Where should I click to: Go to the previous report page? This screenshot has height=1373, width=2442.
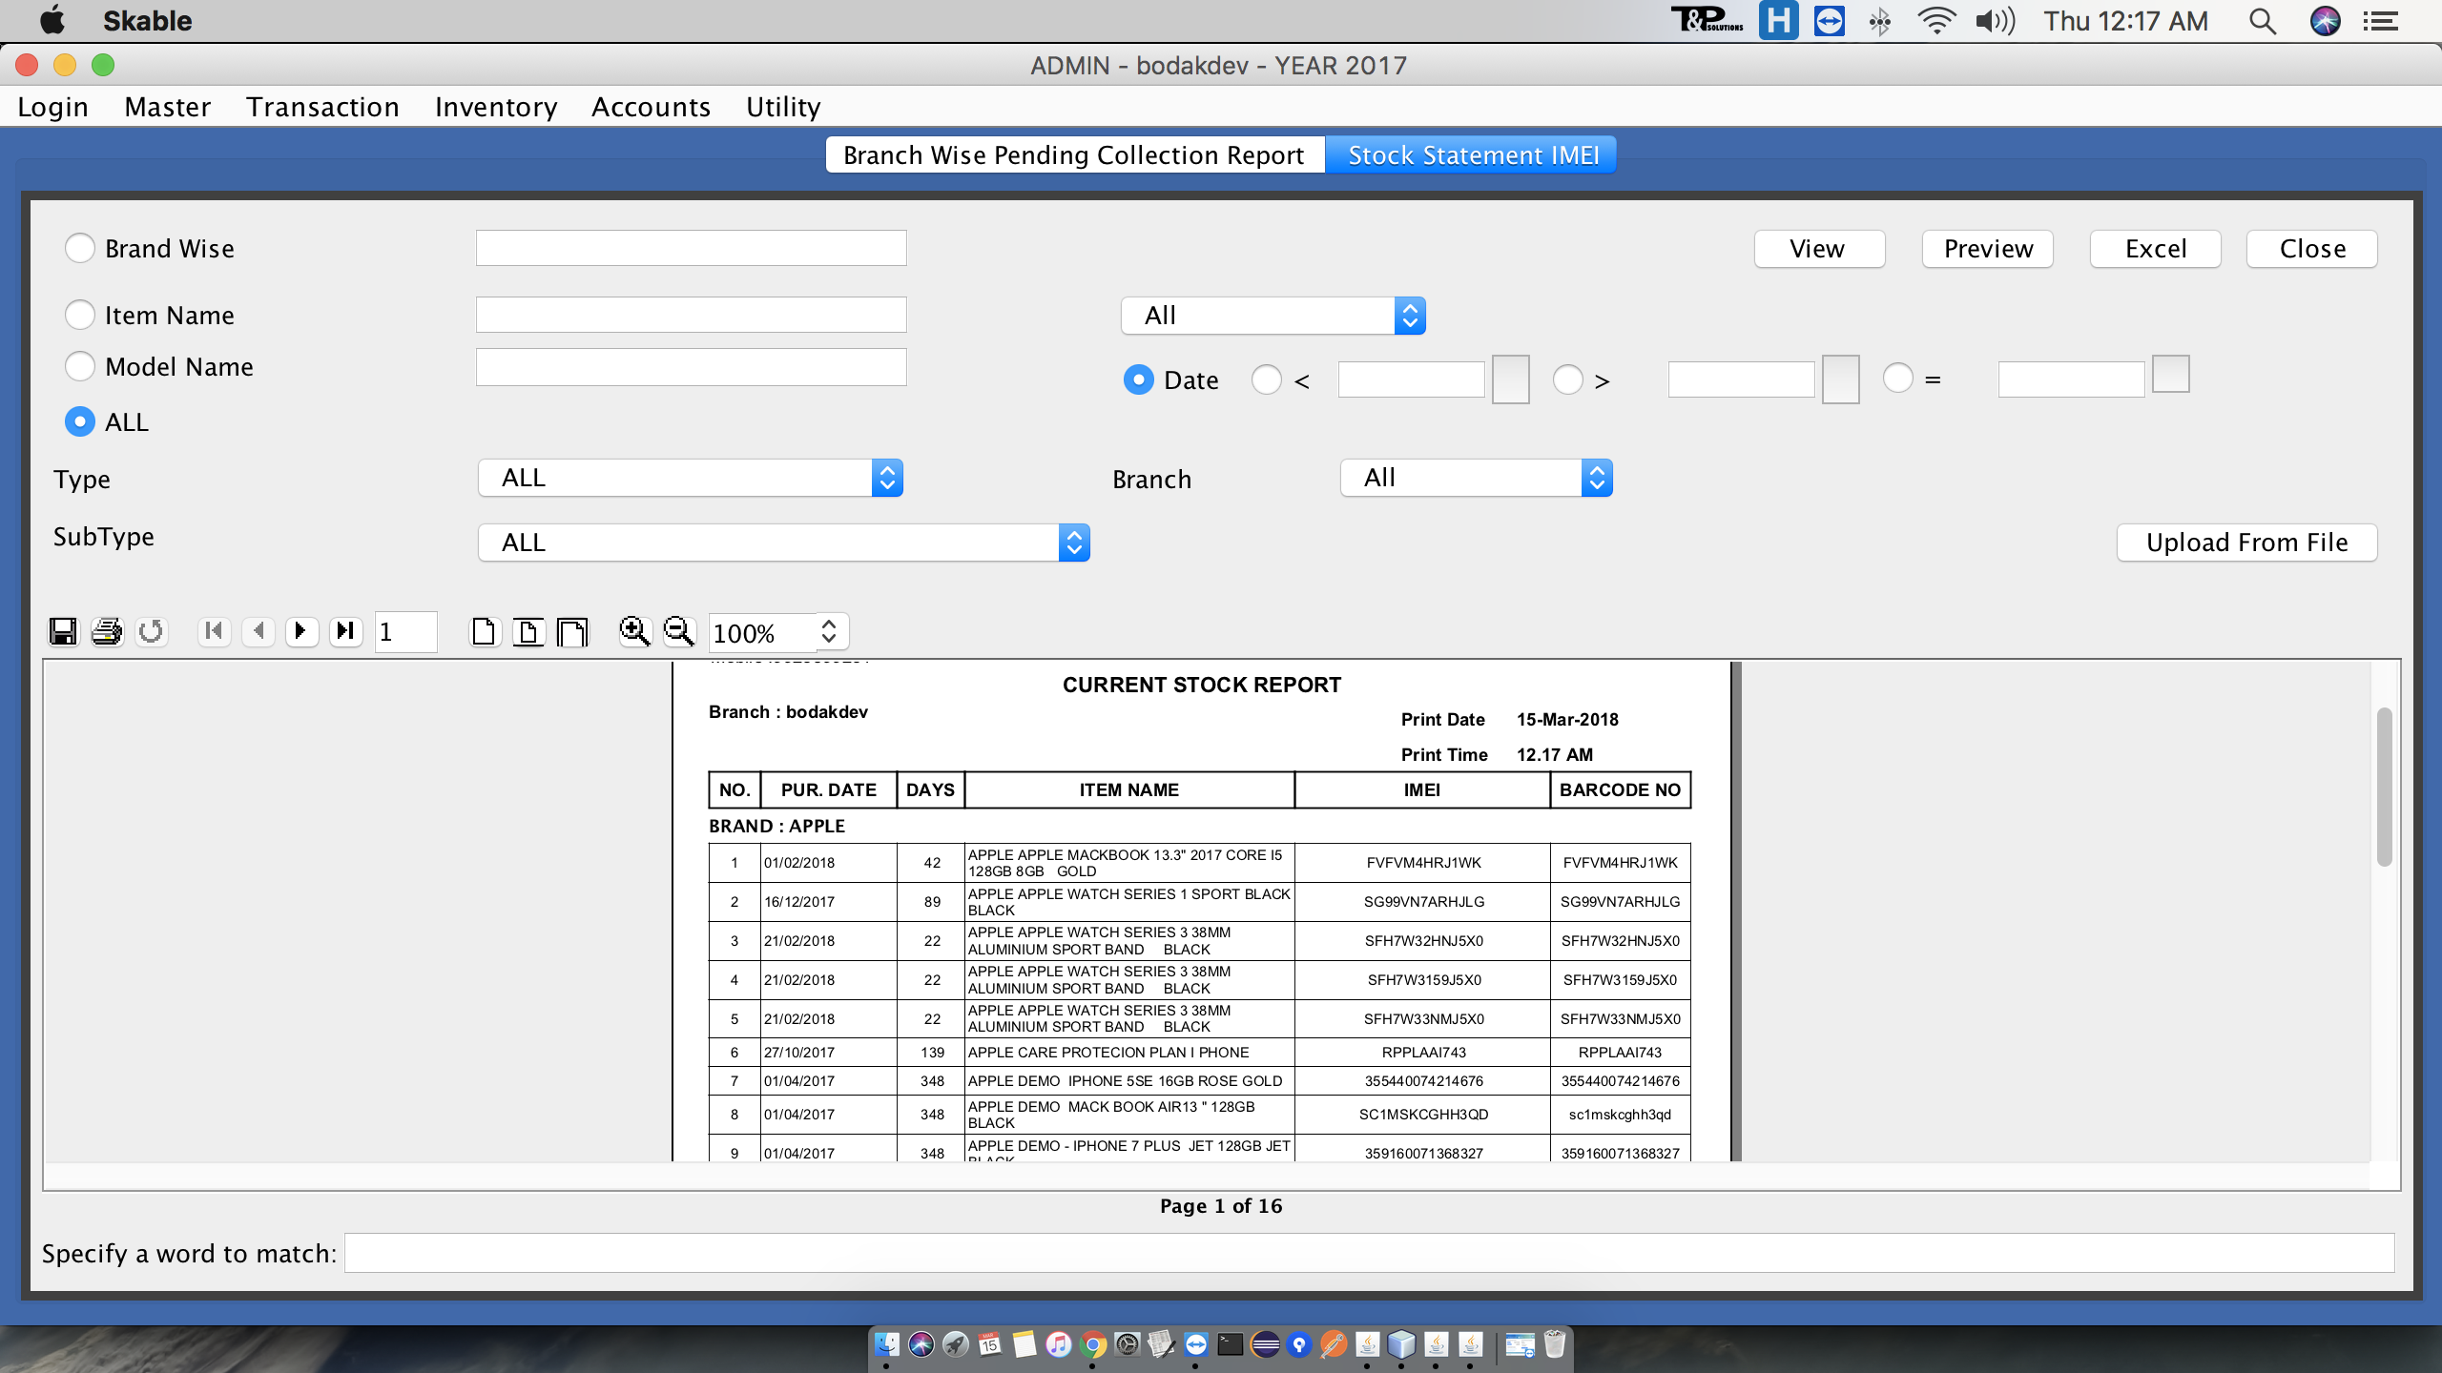pos(258,631)
